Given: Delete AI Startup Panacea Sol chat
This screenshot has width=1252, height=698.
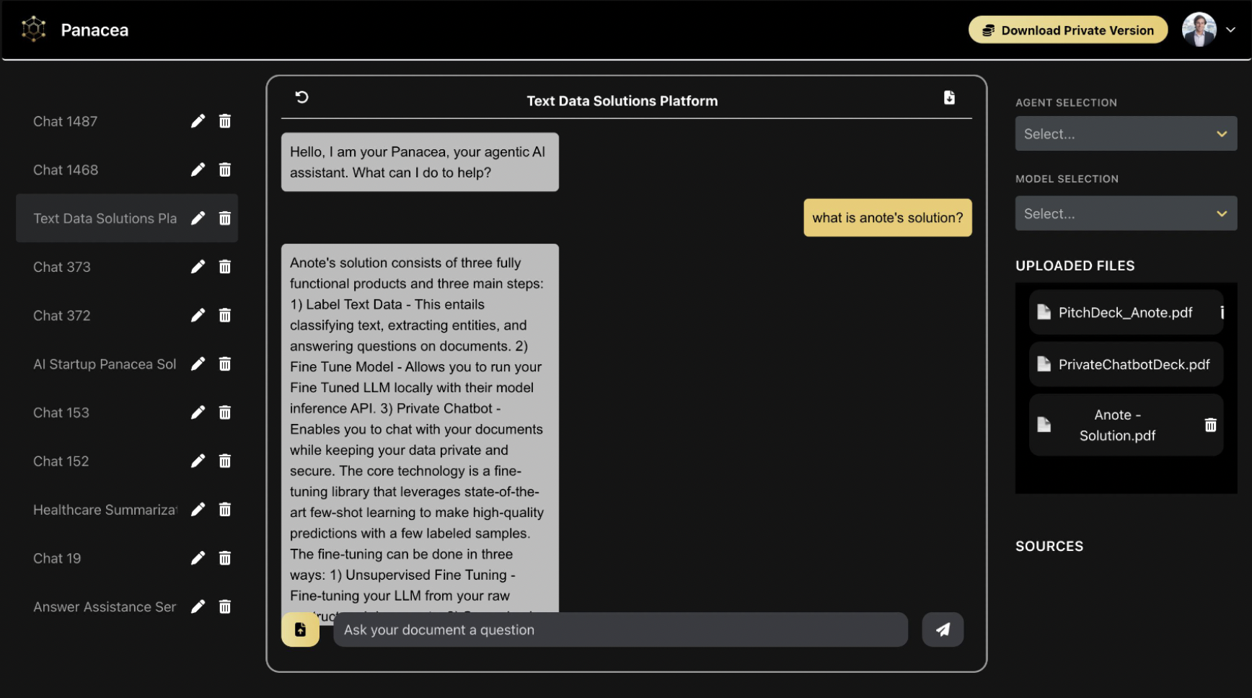Looking at the screenshot, I should coord(225,363).
